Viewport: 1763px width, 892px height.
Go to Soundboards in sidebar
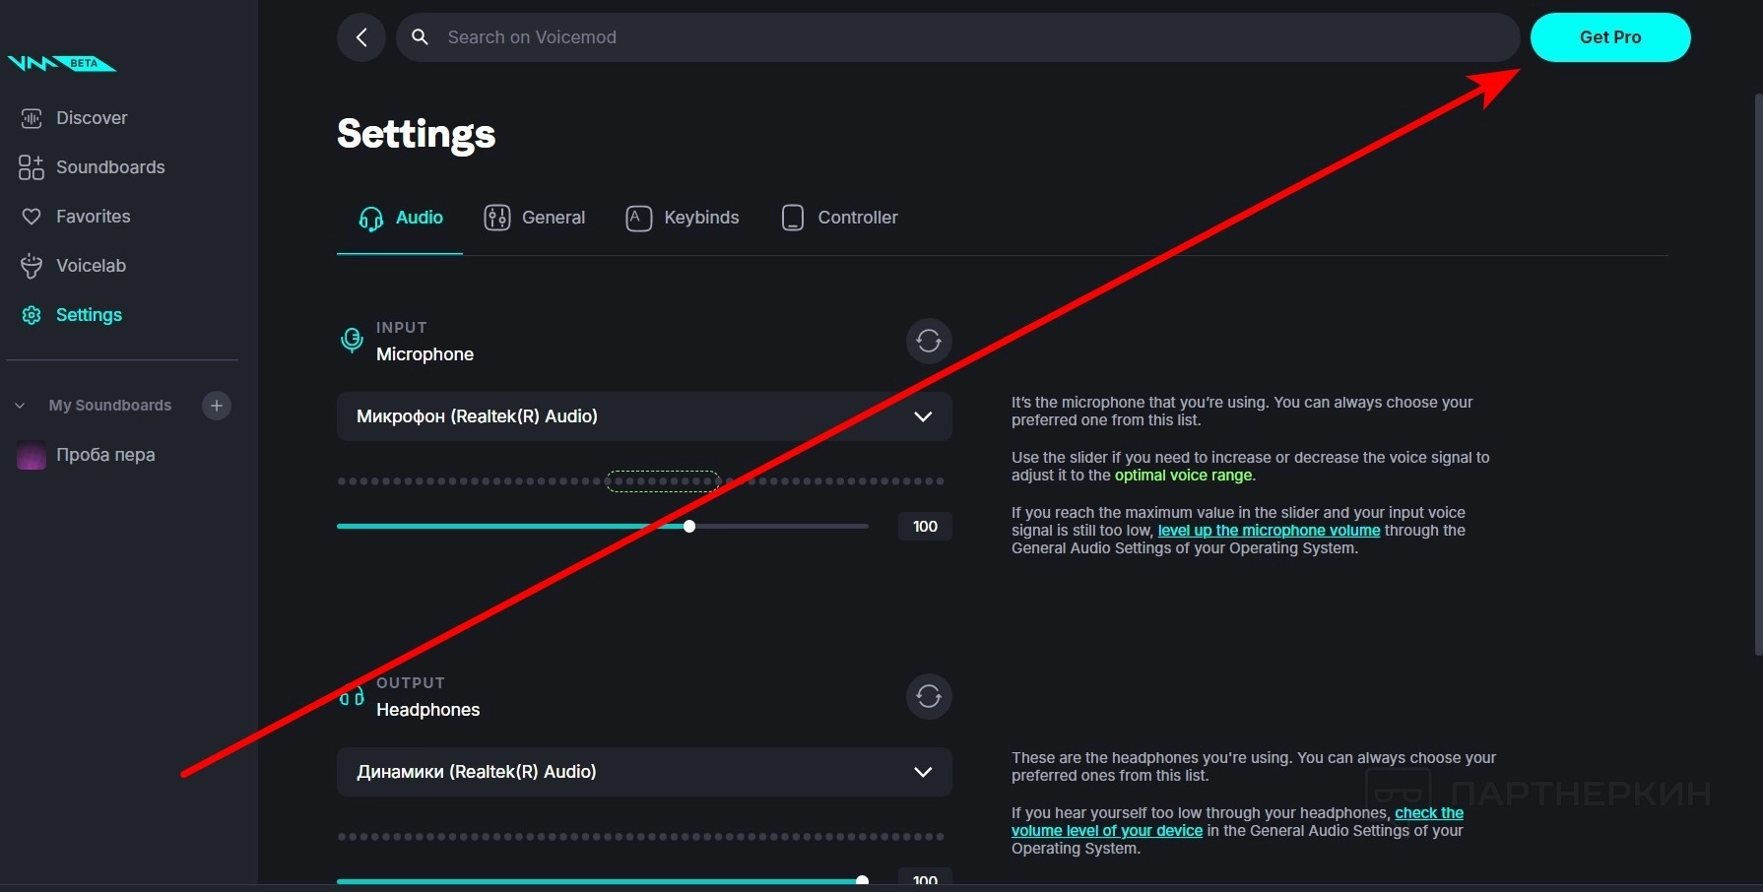pyautogui.click(x=109, y=167)
